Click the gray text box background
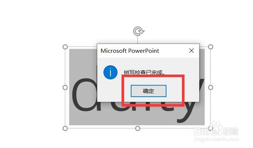This screenshot has height=148, width=253. (x=83, y=62)
